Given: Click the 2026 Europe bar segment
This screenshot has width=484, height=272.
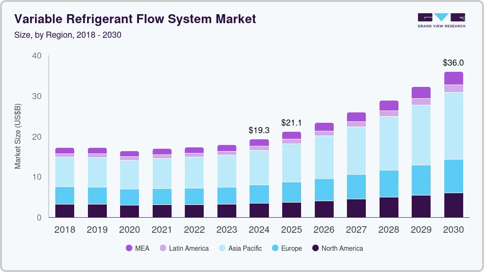Looking at the screenshot, I should [x=324, y=190].
